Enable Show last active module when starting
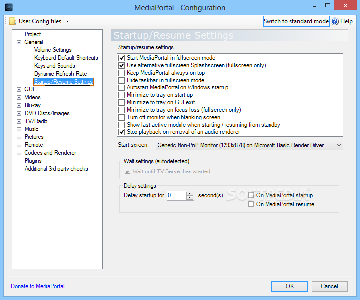 (x=122, y=125)
